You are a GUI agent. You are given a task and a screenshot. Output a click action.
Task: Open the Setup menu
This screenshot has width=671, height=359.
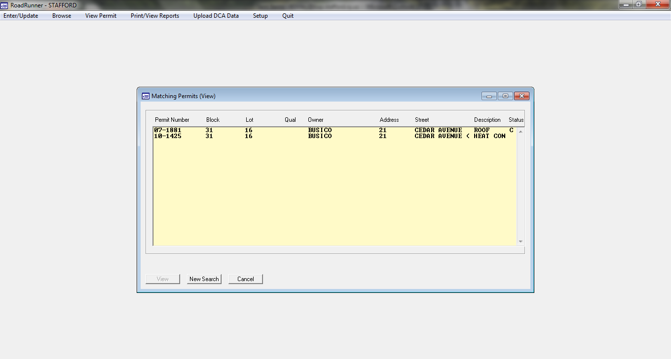(261, 16)
